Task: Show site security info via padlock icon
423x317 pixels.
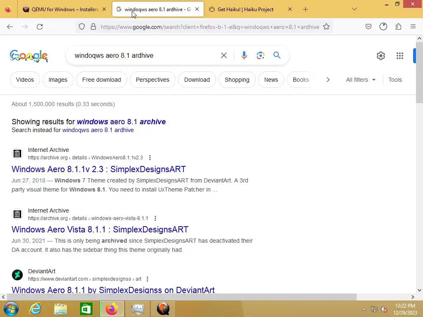Action: pyautogui.click(x=93, y=27)
